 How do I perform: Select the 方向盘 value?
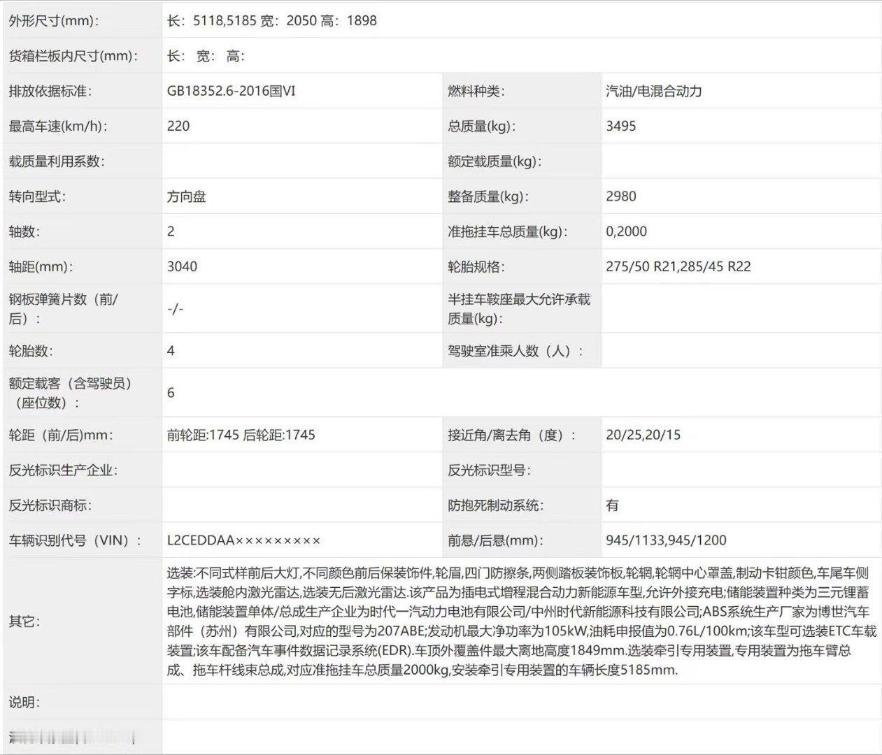(187, 196)
